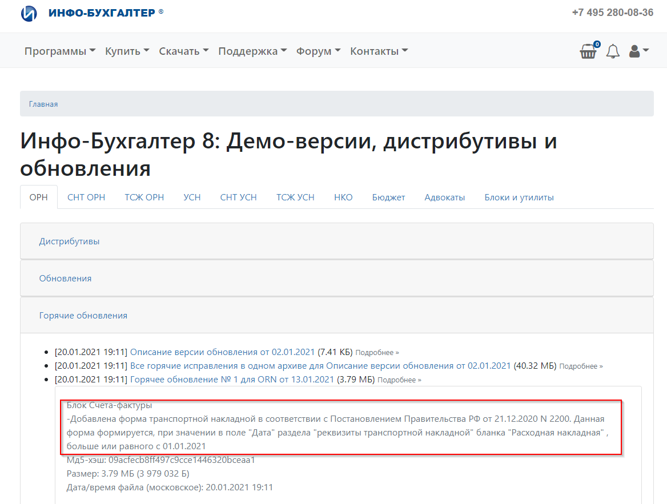Click the Блок Счета-фактуры text line
This screenshot has width=667, height=504.
tap(109, 405)
